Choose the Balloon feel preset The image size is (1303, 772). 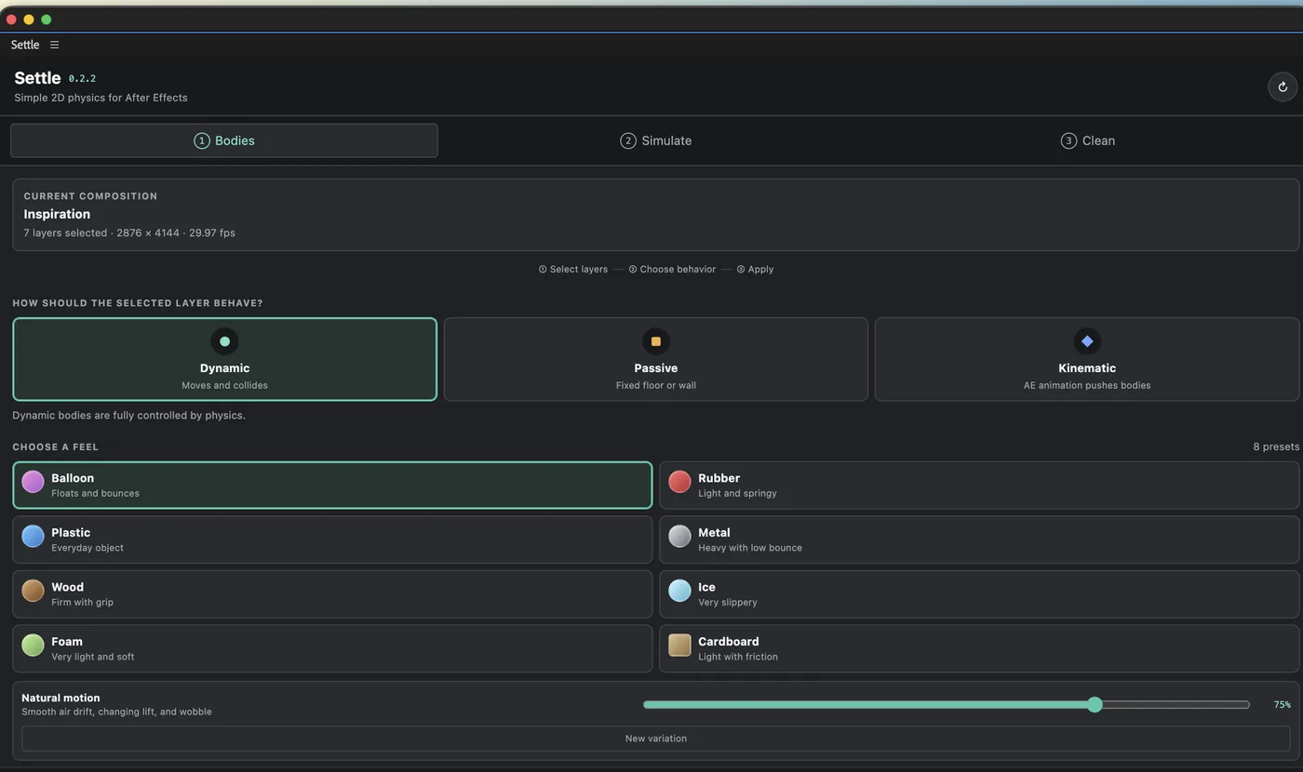pos(332,485)
